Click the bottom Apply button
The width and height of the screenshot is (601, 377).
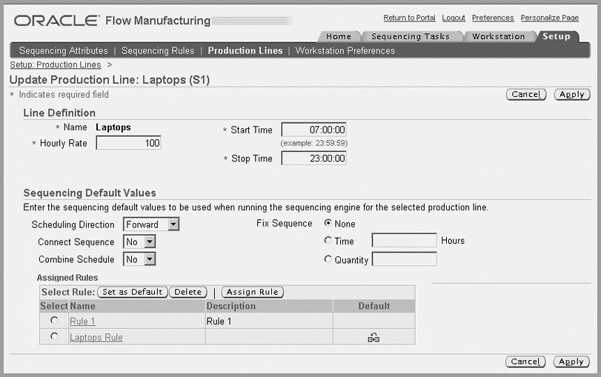571,361
